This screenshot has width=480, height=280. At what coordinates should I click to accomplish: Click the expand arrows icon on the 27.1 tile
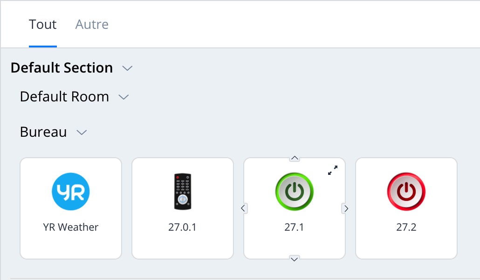(x=333, y=171)
